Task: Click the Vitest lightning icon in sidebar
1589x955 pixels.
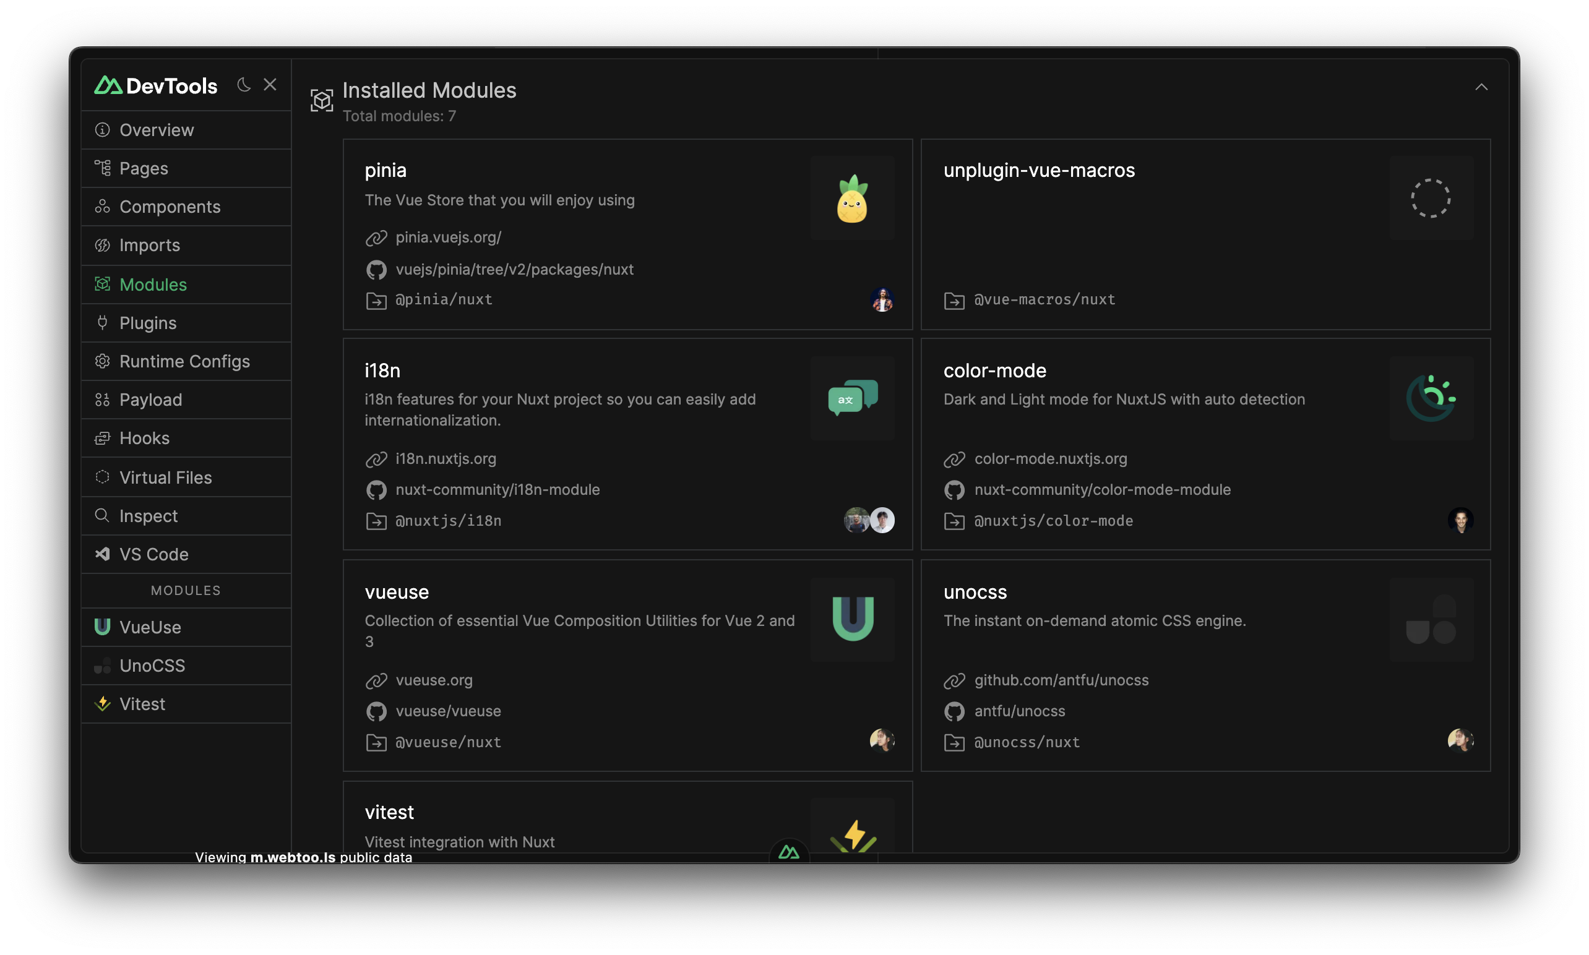Action: coord(102,704)
